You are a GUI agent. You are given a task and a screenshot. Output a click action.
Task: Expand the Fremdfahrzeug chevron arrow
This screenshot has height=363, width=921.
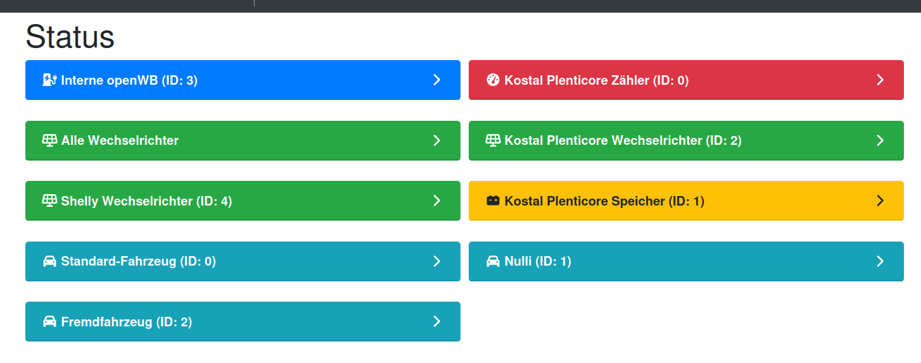[x=436, y=322]
